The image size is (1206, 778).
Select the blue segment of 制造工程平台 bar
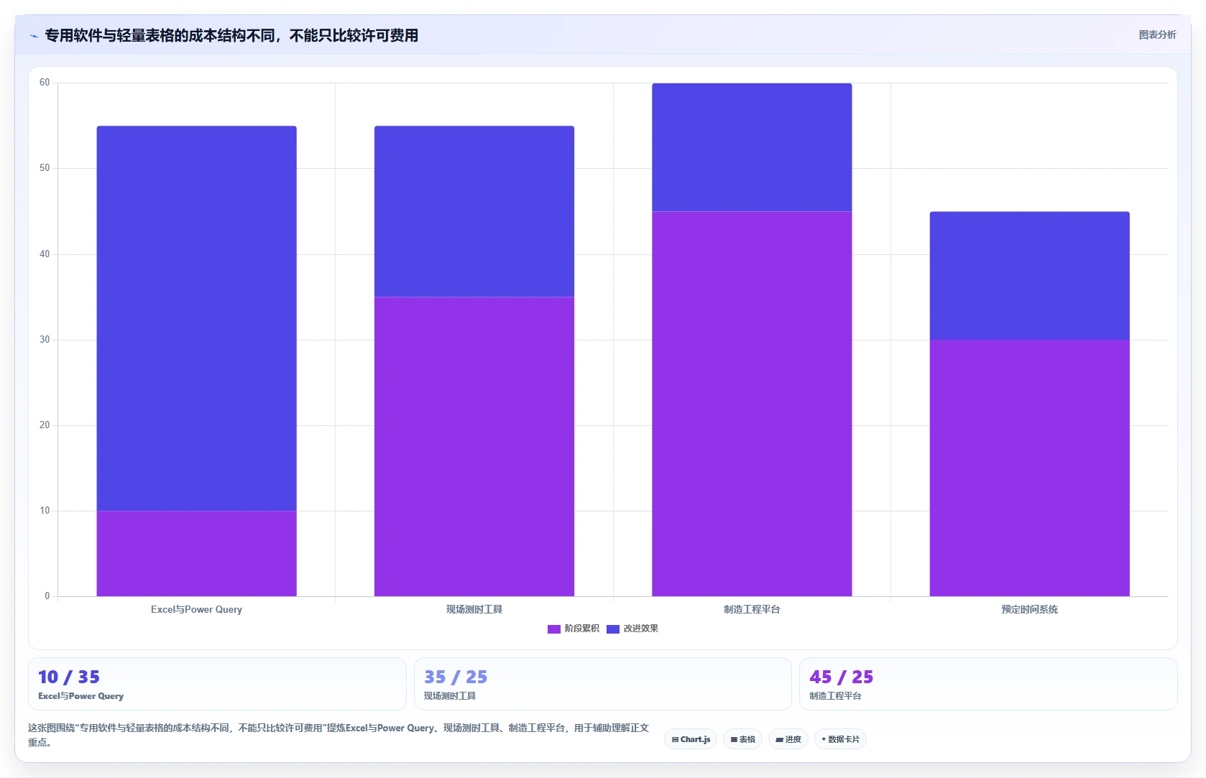click(x=752, y=147)
